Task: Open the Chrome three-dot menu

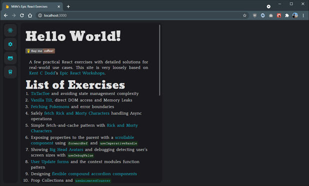Action: pyautogui.click(x=303, y=15)
